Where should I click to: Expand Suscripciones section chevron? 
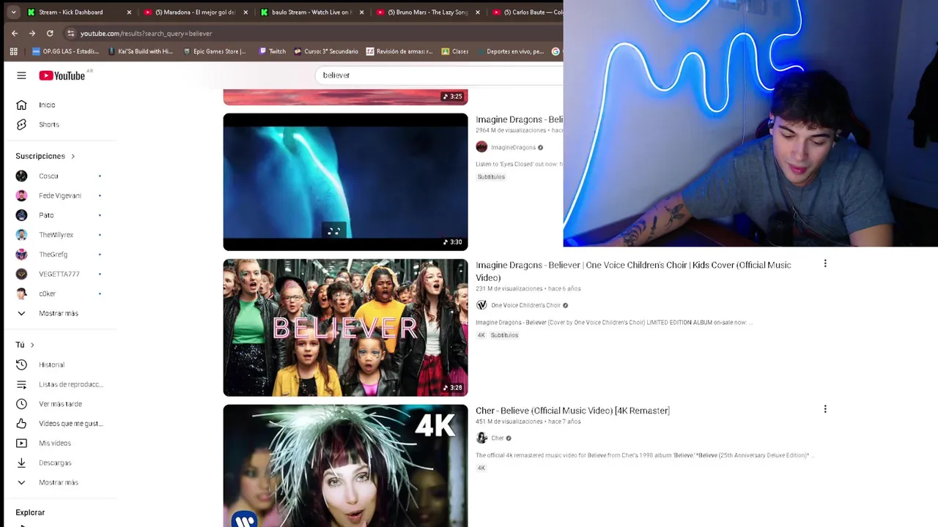click(x=73, y=156)
